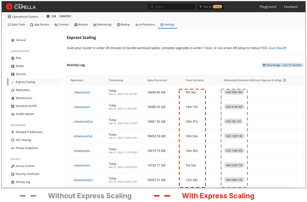
Task: Click the Access Control key icon
Action: point(13,166)
